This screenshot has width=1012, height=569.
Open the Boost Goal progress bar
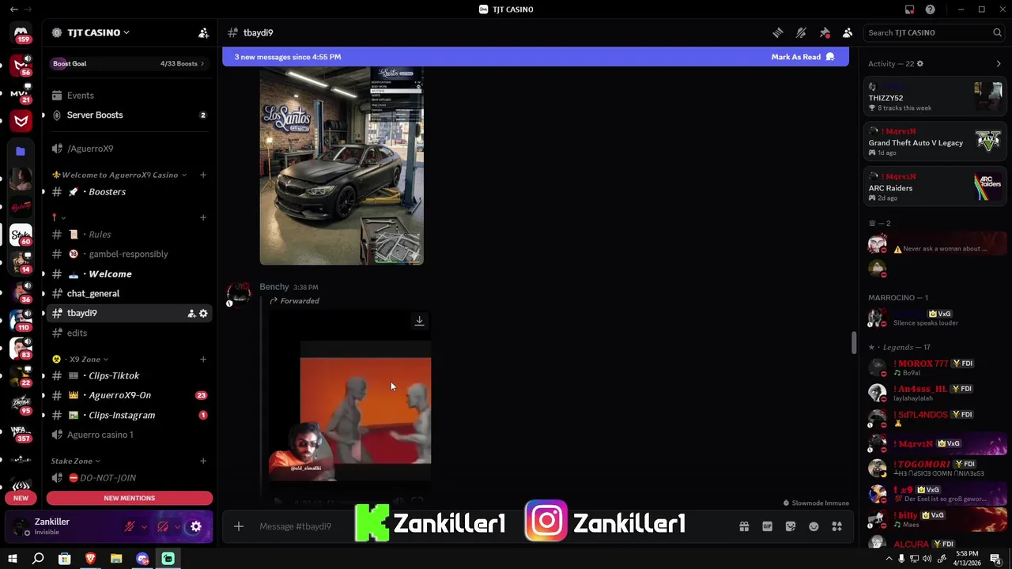129,63
